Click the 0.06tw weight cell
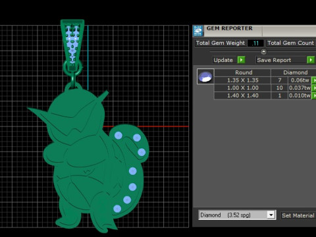Image resolution: width=316 pixels, height=237 pixels. 300,80
